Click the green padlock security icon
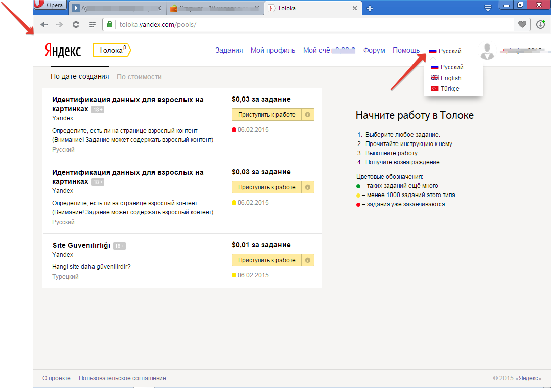Viewport: 551px width, 388px height. [109, 24]
